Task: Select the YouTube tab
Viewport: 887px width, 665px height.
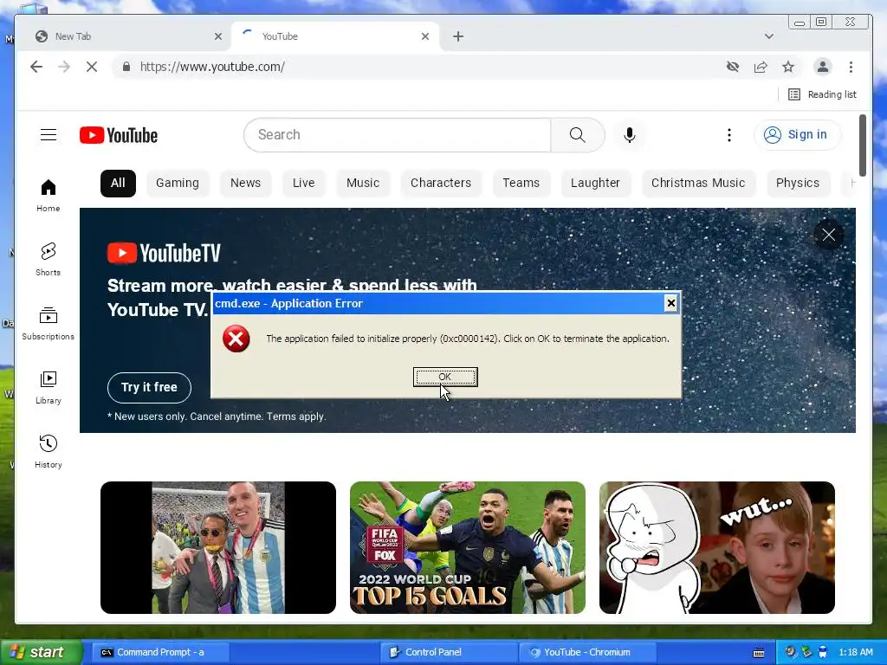Action: 336,36
